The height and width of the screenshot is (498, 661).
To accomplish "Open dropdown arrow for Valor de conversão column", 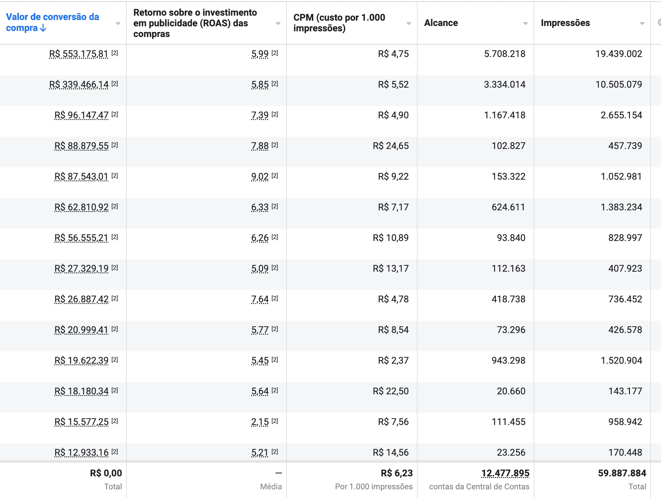I will [x=118, y=23].
